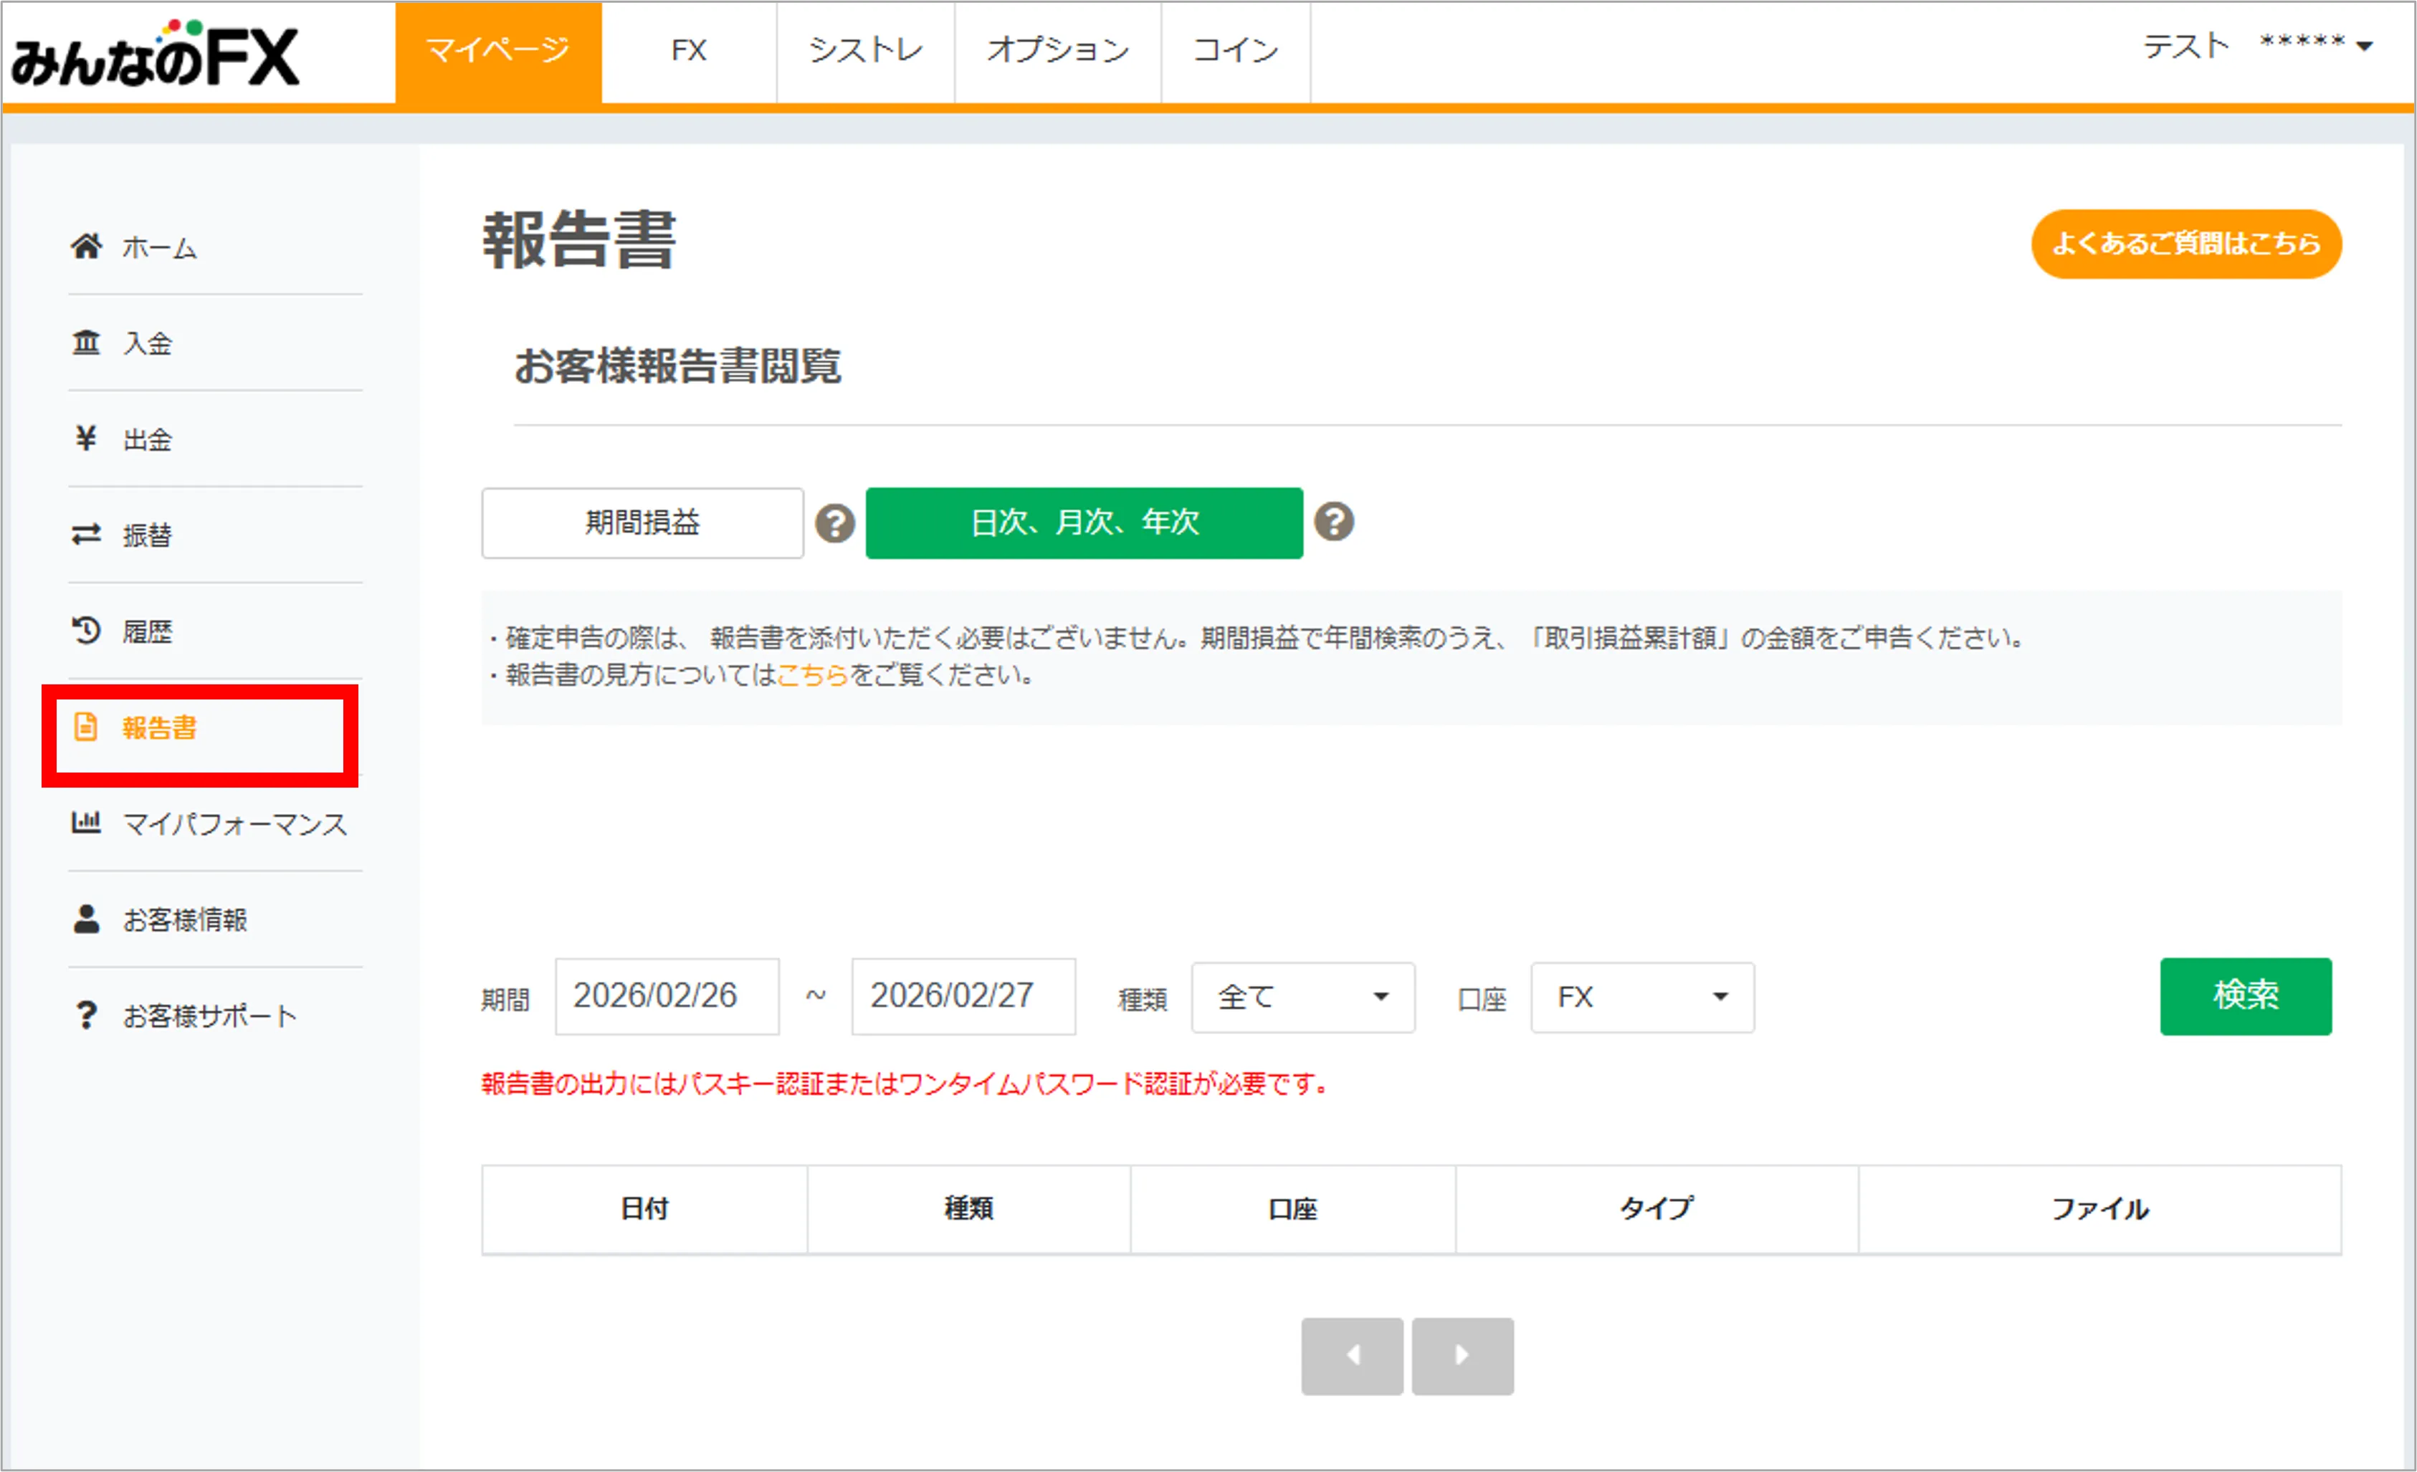The width and height of the screenshot is (2417, 1472).
Task: Switch to the オプション top tab
Action: [1057, 50]
